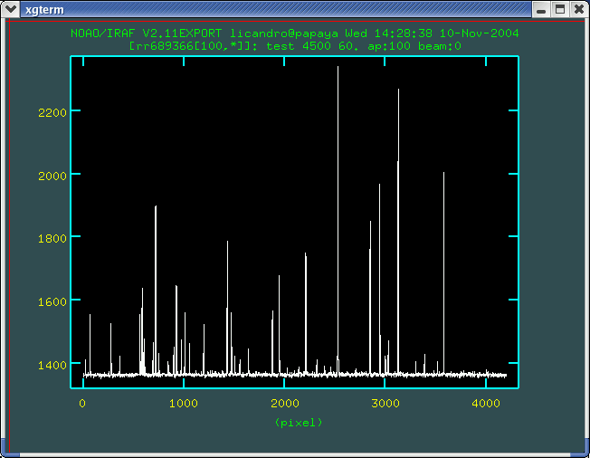Click the NOAO/IRAF V2.11EXPORT header line
Image resolution: width=590 pixels, height=458 pixels.
(294, 33)
